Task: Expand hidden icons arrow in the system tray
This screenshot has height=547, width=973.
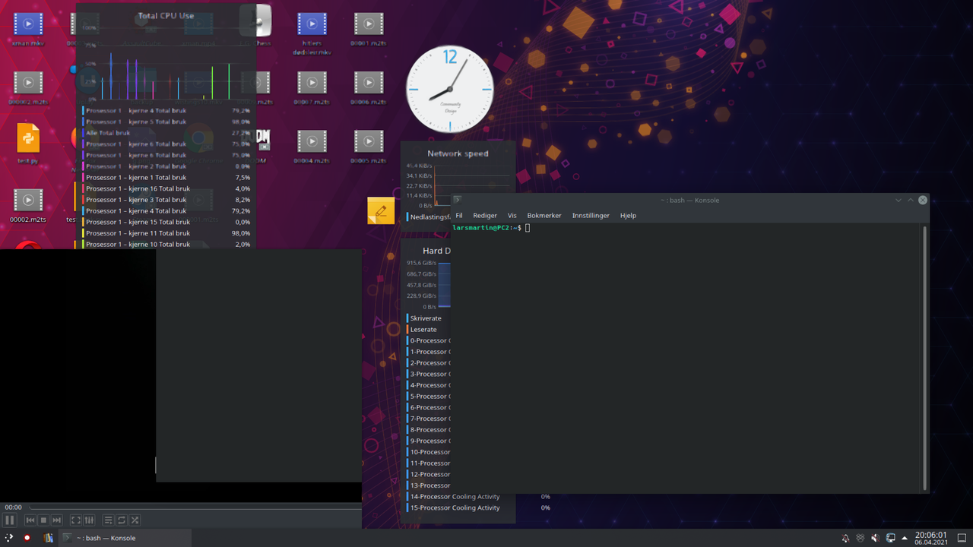Action: 905,537
